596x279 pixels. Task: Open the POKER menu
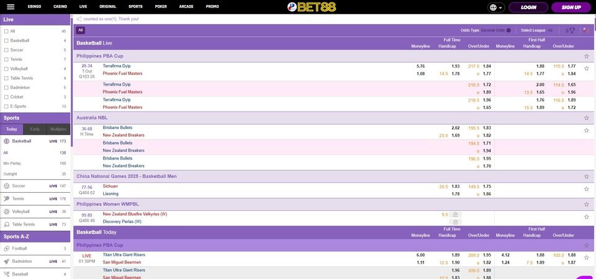point(161,7)
